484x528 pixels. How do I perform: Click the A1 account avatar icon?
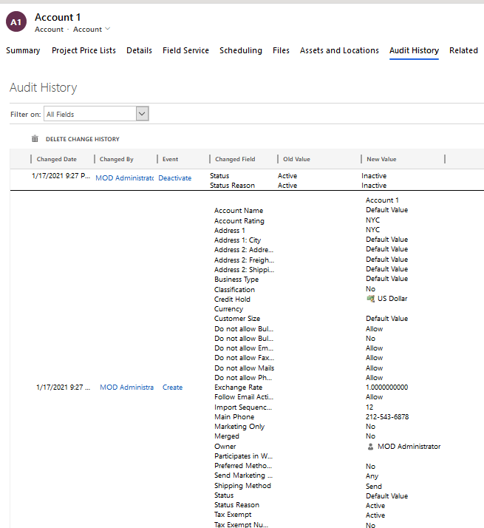pos(16,22)
